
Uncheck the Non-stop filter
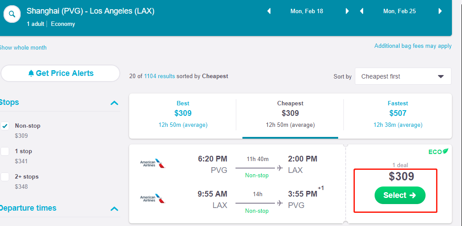click(5, 126)
